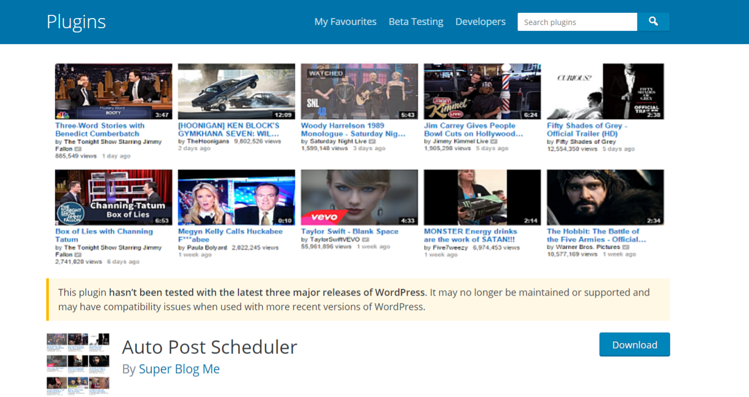Click 'Paula Bolyard' channel name

pyautogui.click(x=206, y=247)
